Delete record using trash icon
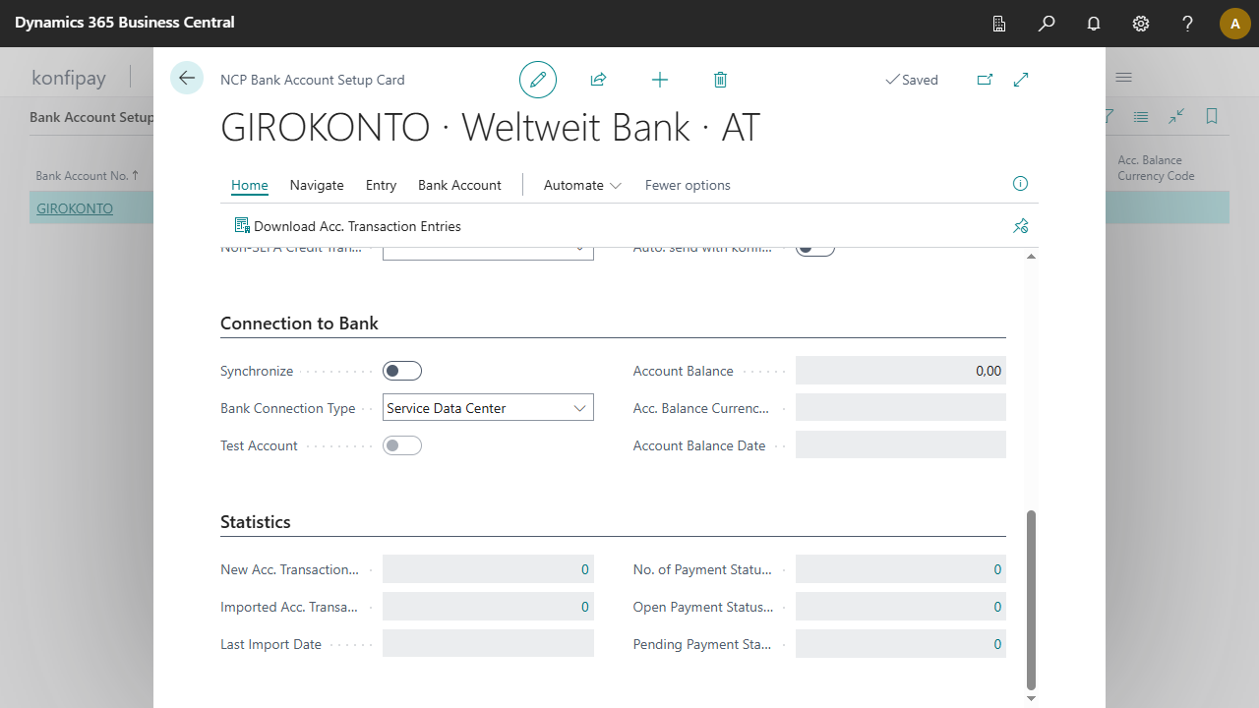This screenshot has height=708, width=1259. pyautogui.click(x=720, y=80)
